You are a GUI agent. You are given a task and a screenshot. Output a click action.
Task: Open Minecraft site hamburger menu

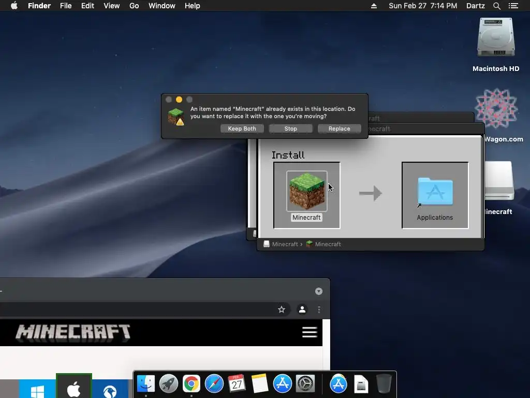[310, 332]
